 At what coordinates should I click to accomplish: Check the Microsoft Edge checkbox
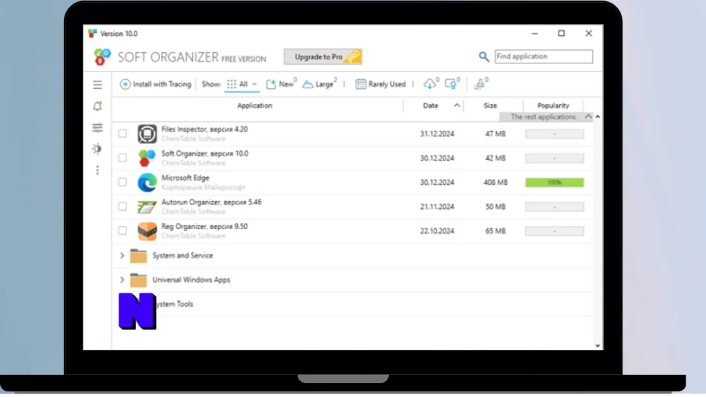[x=123, y=182]
